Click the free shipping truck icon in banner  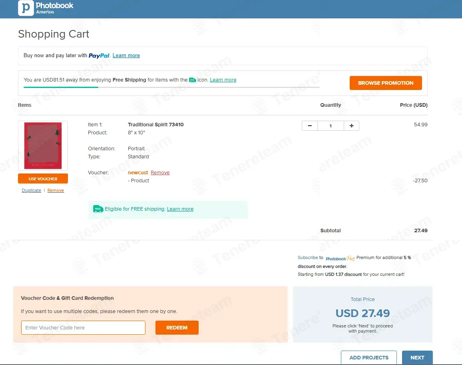(192, 80)
